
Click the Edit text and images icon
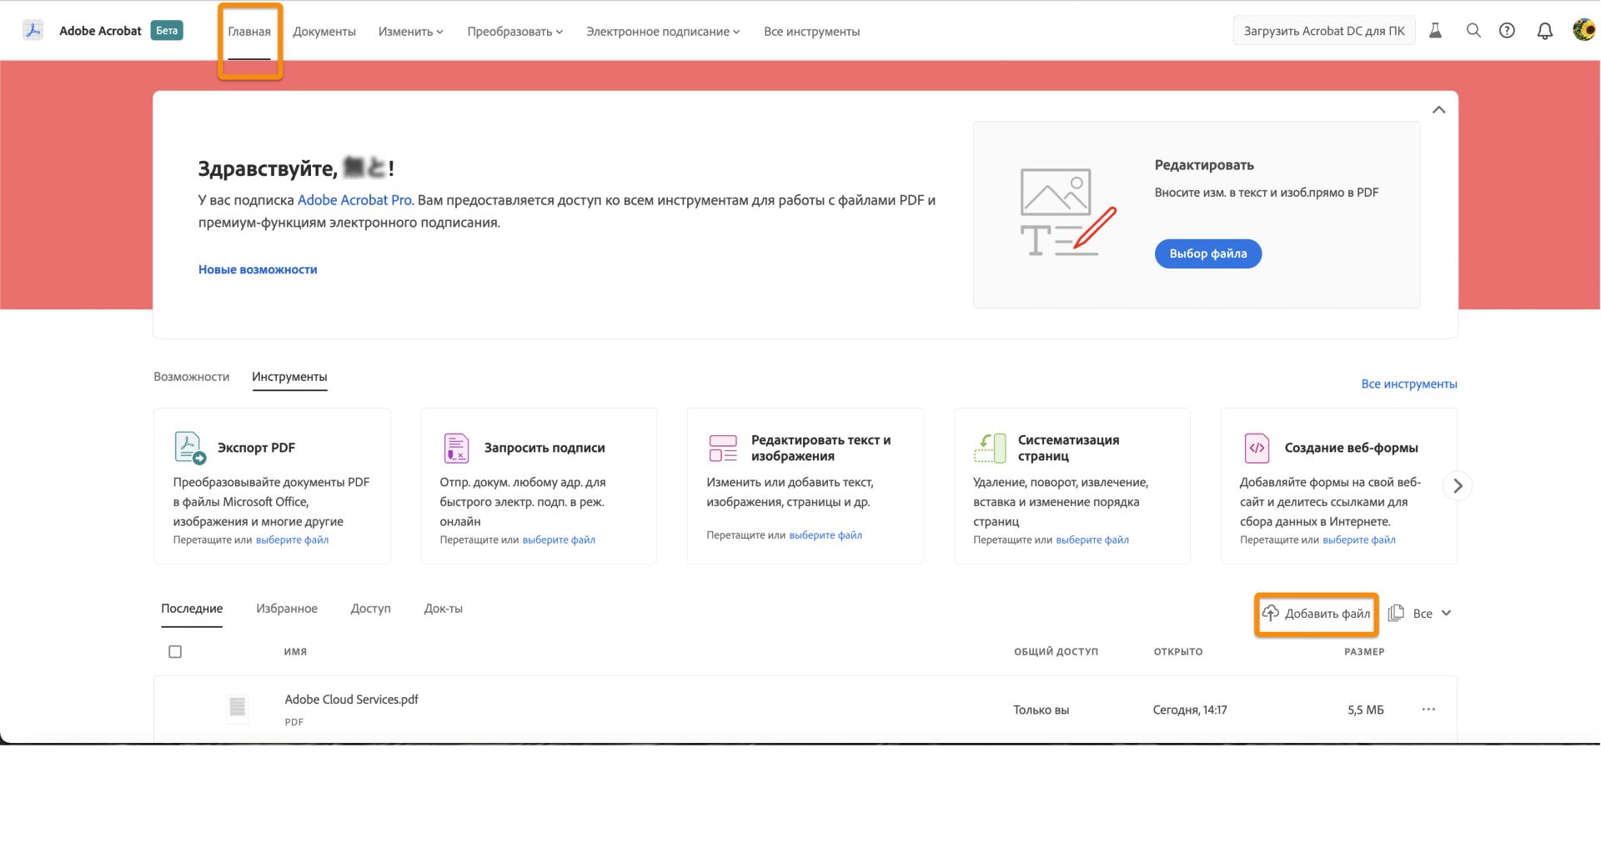[x=723, y=448]
